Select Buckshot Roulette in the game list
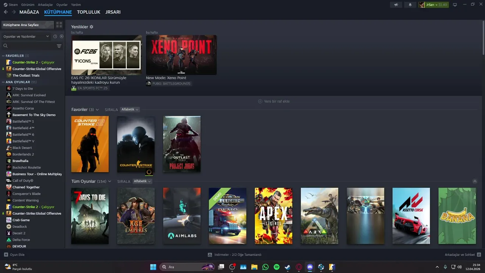Viewport: 485px width, 273px height. (27, 167)
